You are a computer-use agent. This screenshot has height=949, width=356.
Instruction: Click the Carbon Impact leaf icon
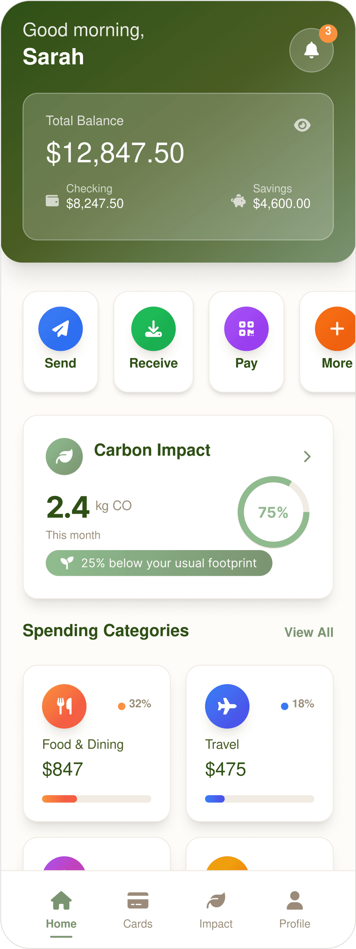(x=64, y=457)
